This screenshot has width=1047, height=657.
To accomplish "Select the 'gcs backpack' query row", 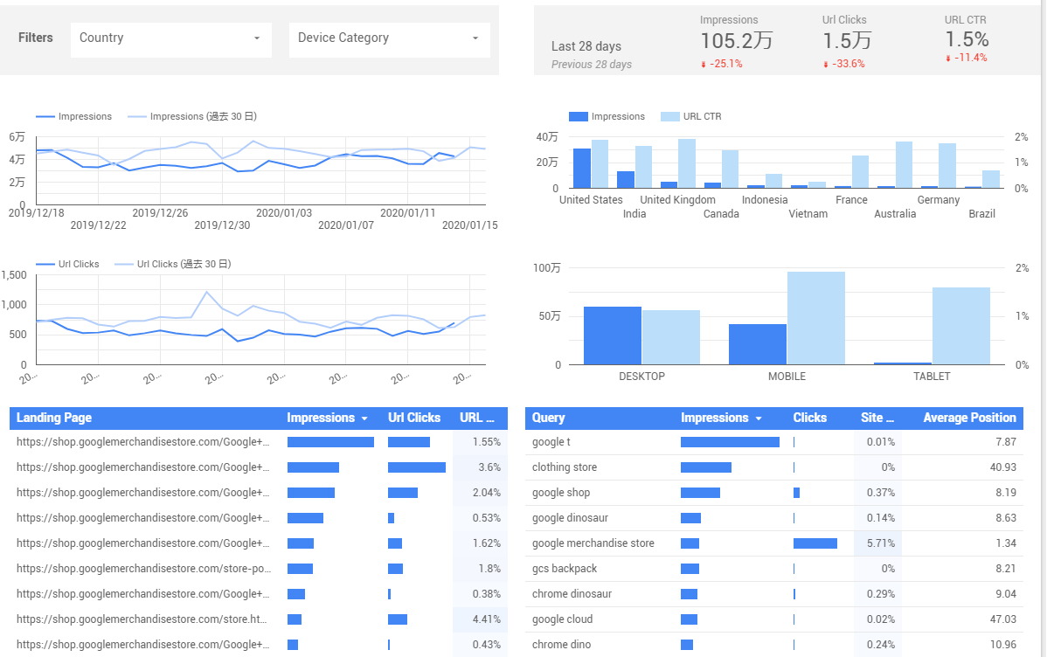I will coord(774,569).
